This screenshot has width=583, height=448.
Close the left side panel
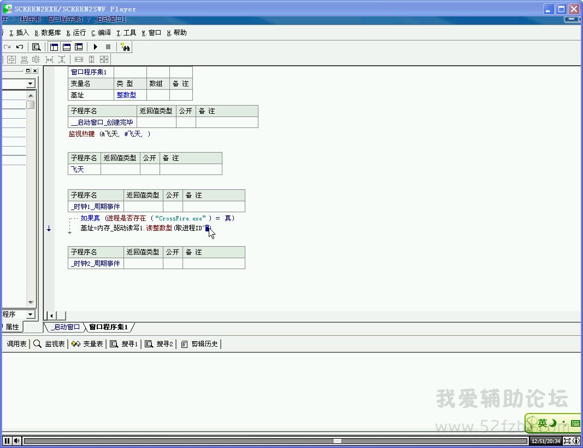[35, 71]
